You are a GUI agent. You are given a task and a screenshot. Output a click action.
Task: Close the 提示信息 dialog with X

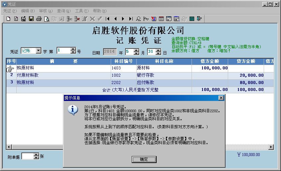[x=221, y=98]
